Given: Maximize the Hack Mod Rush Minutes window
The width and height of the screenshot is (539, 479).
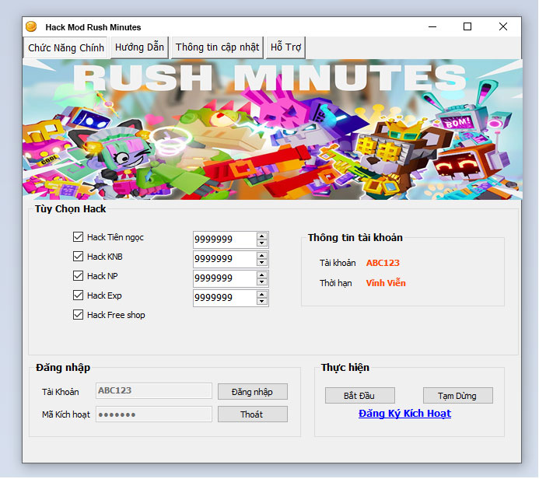Looking at the screenshot, I should pos(467,26).
